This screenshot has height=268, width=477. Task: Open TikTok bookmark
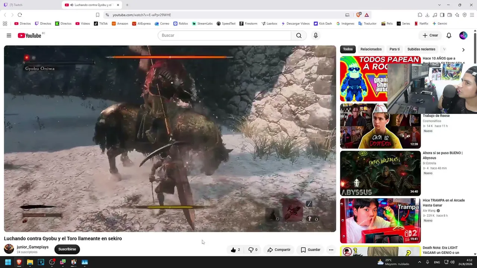pyautogui.click(x=101, y=23)
